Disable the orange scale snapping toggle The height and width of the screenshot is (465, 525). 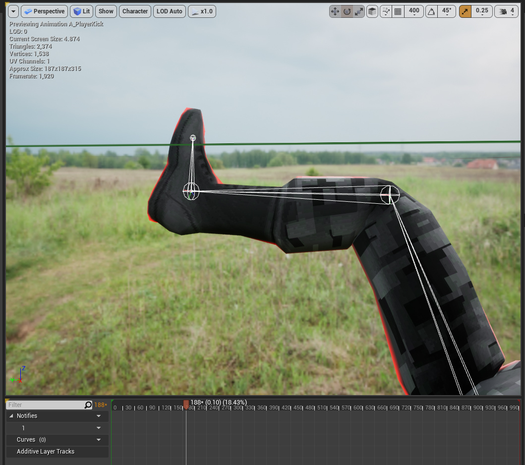click(x=465, y=11)
